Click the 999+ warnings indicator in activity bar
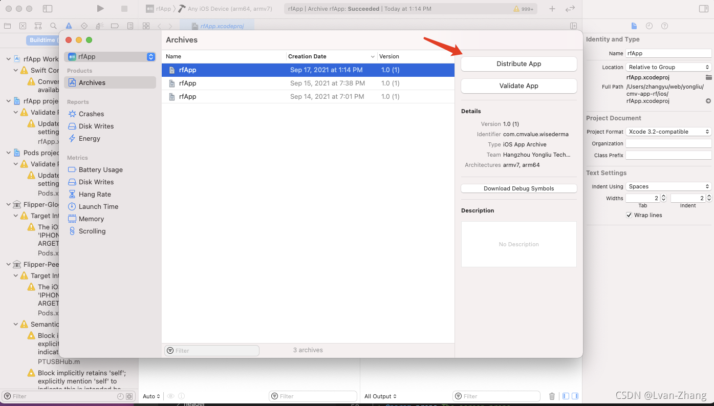Viewport: 714px width, 406px height. click(523, 9)
